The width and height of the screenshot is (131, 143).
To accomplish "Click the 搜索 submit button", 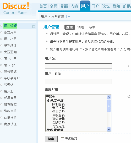I will point(51,139).
